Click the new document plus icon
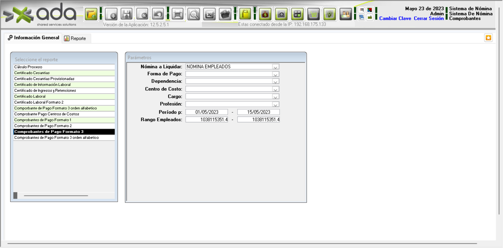The height and width of the screenshot is (248, 503). click(111, 14)
